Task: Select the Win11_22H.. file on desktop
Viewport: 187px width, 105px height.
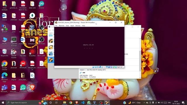Action: (x=41, y=52)
